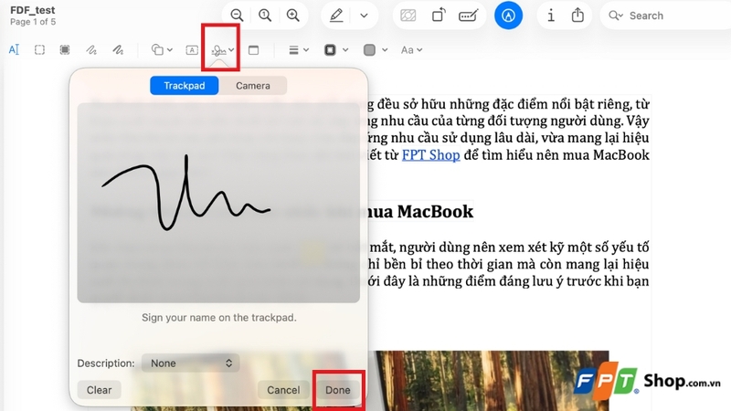This screenshot has width=731, height=411.
Task: Open the highlight color dropdown arrow
Action: tap(364, 16)
